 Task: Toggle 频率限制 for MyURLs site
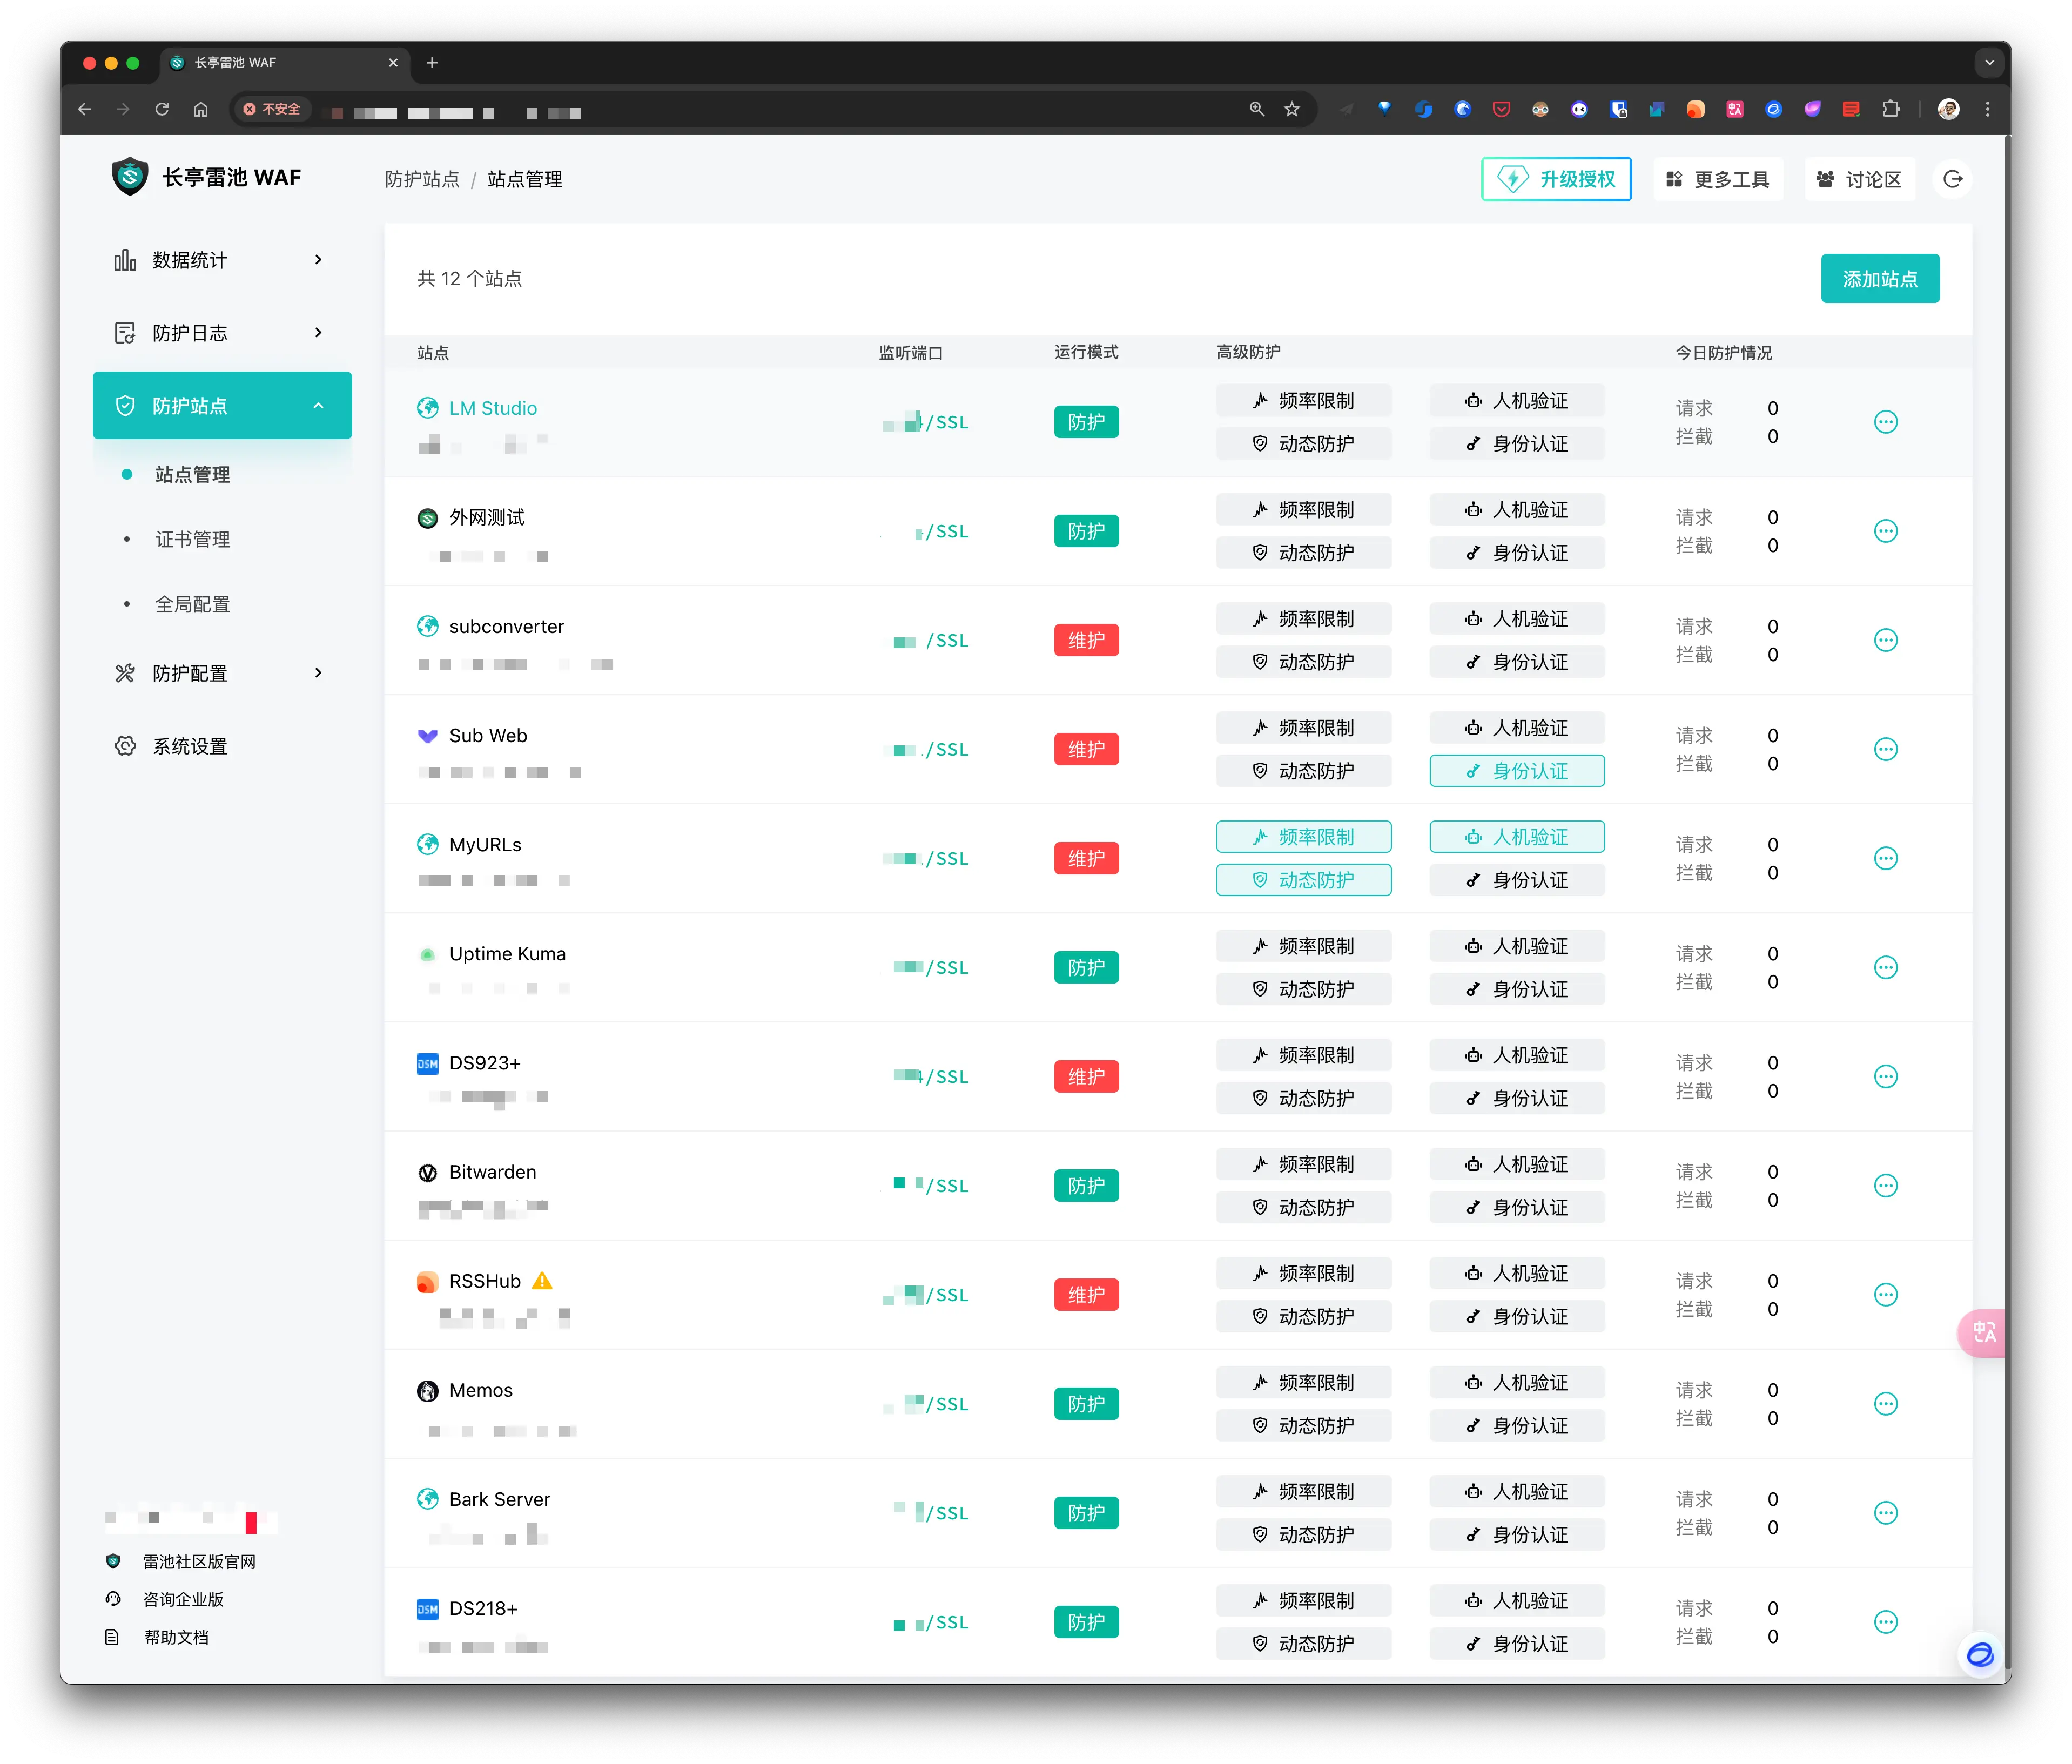1303,837
